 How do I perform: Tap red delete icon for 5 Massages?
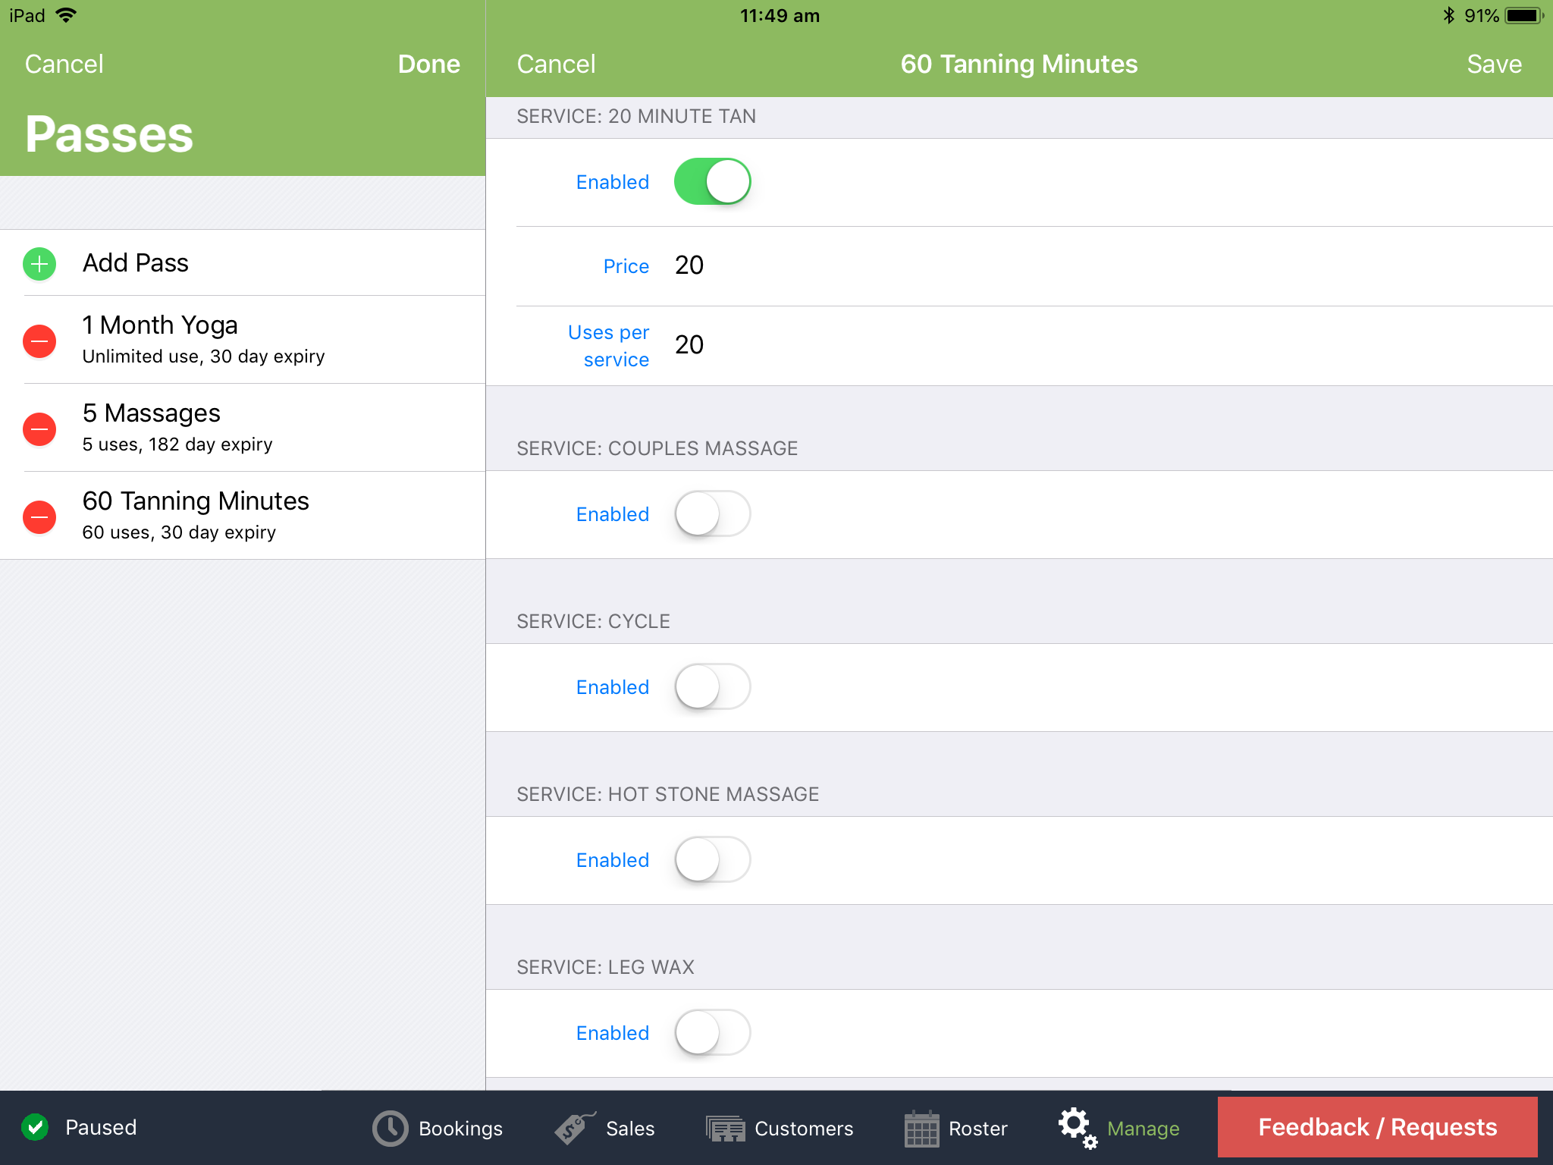[x=39, y=429]
